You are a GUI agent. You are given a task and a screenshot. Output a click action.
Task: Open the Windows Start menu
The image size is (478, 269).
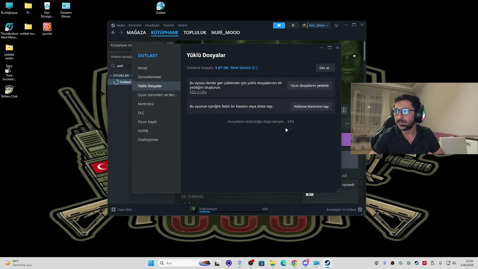(151, 263)
